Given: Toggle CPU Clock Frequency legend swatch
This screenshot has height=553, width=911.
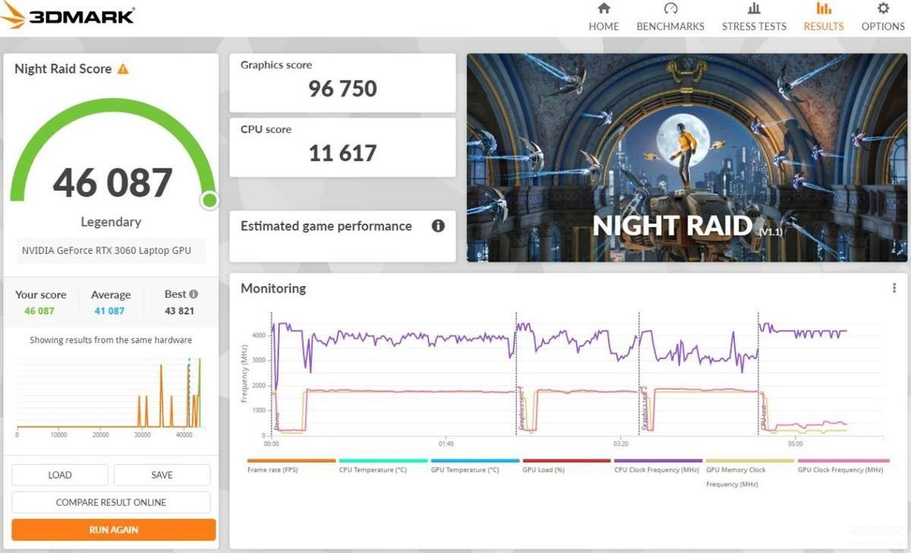Looking at the screenshot, I should point(658,460).
